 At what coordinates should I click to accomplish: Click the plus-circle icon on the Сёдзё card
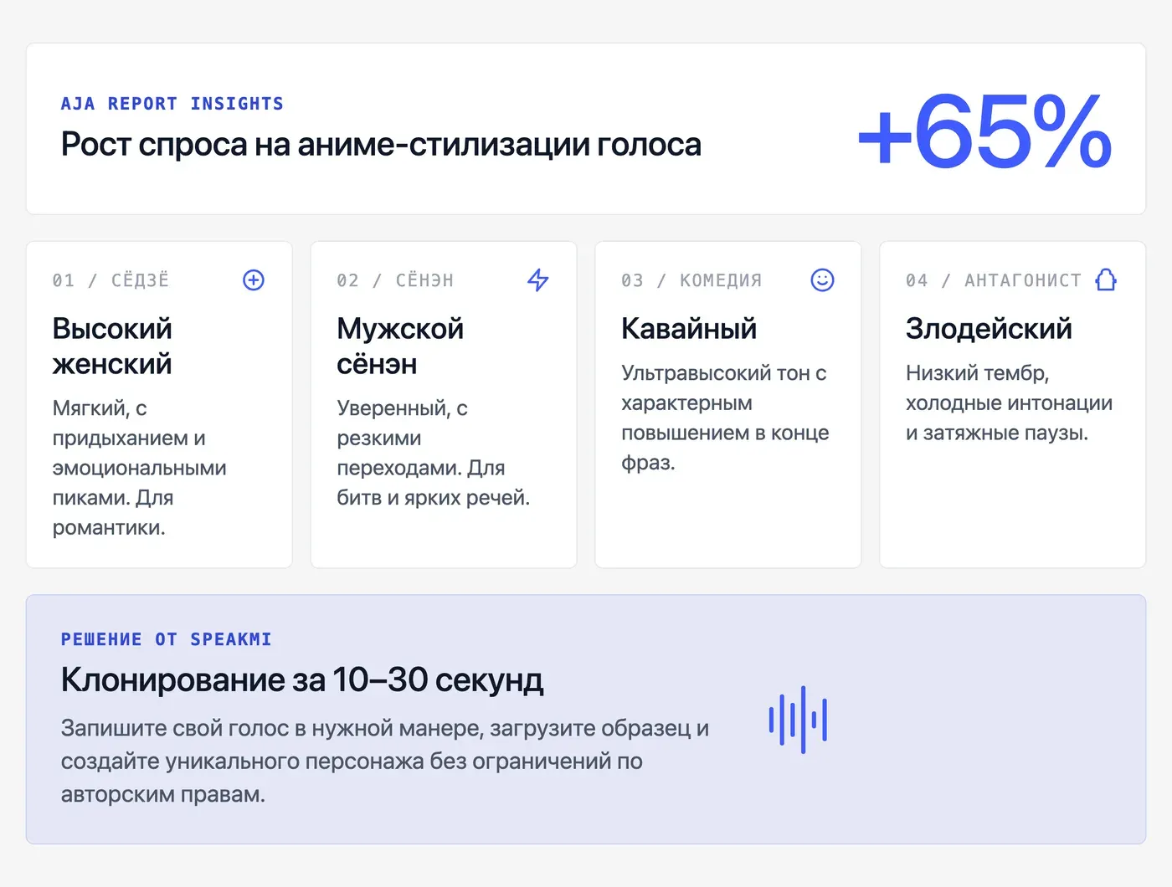coord(254,280)
